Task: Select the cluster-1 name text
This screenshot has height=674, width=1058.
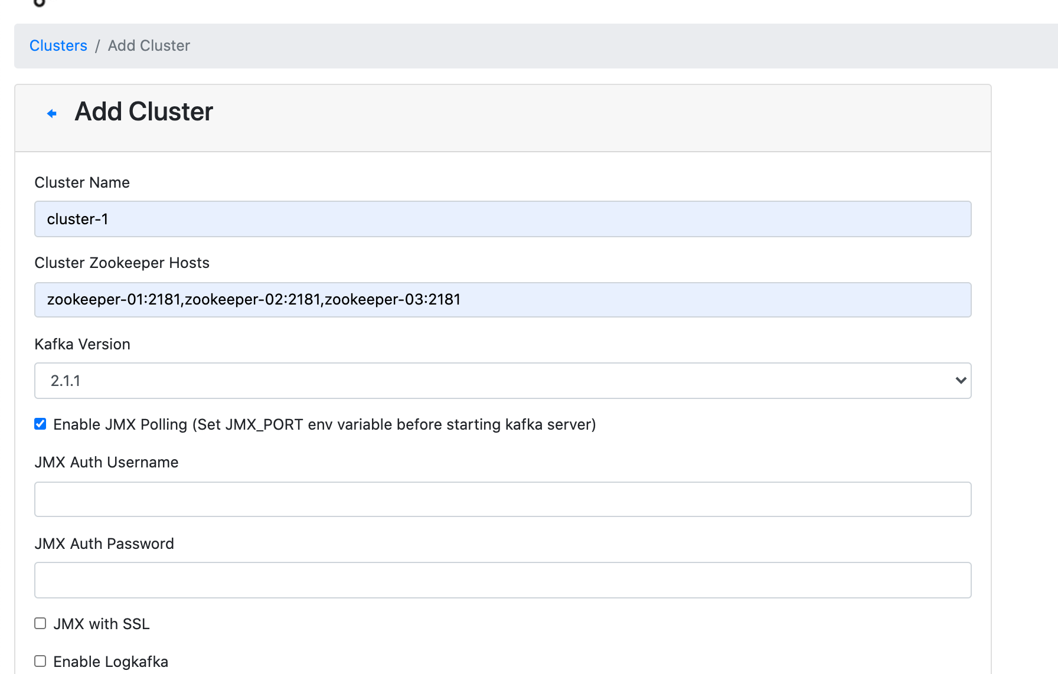Action: pos(77,219)
